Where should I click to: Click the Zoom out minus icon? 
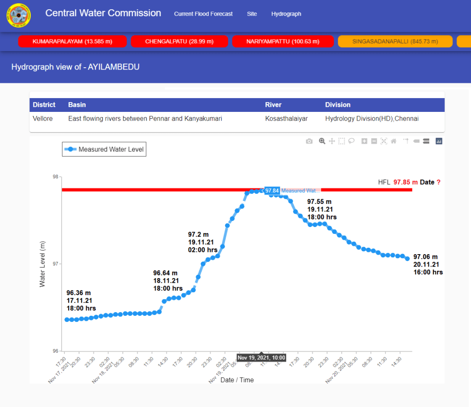[x=374, y=141]
